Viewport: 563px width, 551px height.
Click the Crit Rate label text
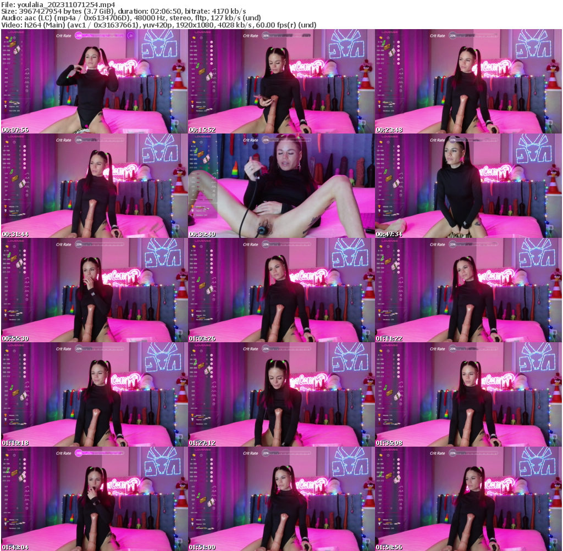pyautogui.click(x=64, y=36)
